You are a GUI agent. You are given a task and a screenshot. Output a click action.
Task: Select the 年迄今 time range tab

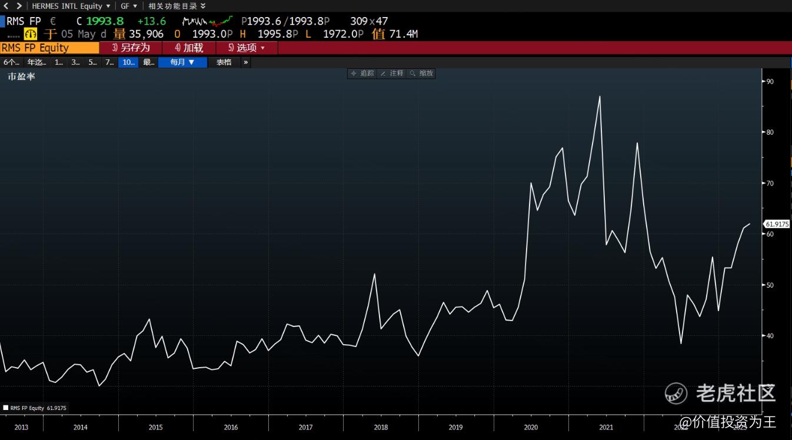pyautogui.click(x=36, y=62)
